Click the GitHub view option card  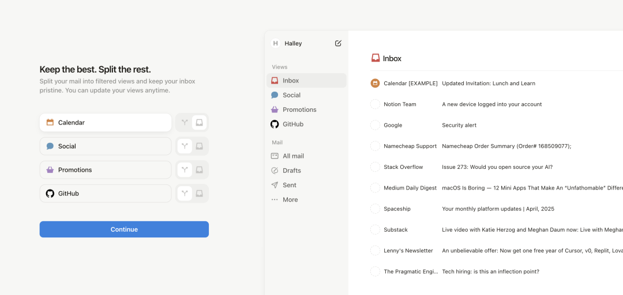click(106, 194)
